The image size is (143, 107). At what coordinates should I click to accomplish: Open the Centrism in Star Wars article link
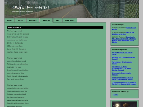(124, 40)
